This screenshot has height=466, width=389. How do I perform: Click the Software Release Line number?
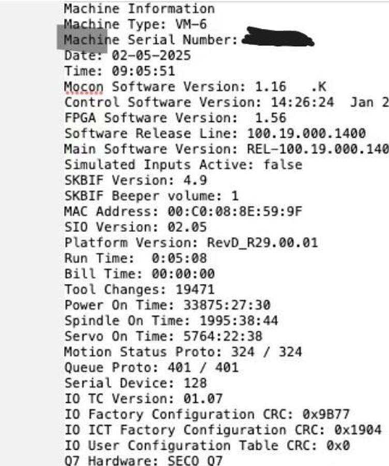click(306, 133)
